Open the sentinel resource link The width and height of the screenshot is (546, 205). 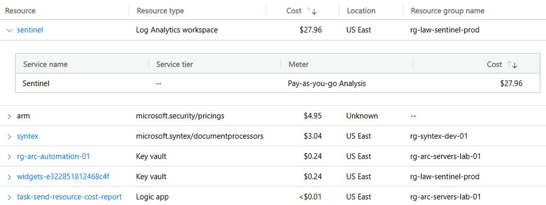30,30
